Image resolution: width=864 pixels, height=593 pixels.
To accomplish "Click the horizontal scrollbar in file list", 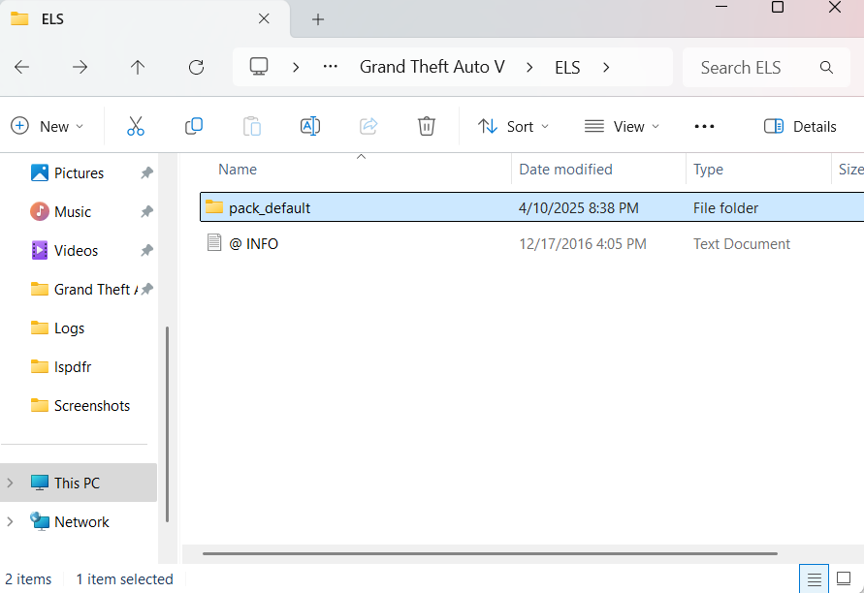I will [x=490, y=554].
